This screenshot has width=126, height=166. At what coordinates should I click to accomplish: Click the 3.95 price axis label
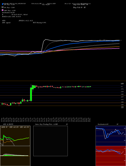pyautogui.click(x=122, y=102)
